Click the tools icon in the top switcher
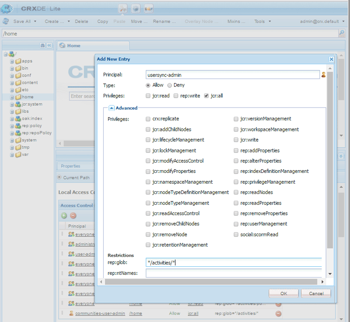The height and width of the screenshot is (322, 350). coord(123,8)
